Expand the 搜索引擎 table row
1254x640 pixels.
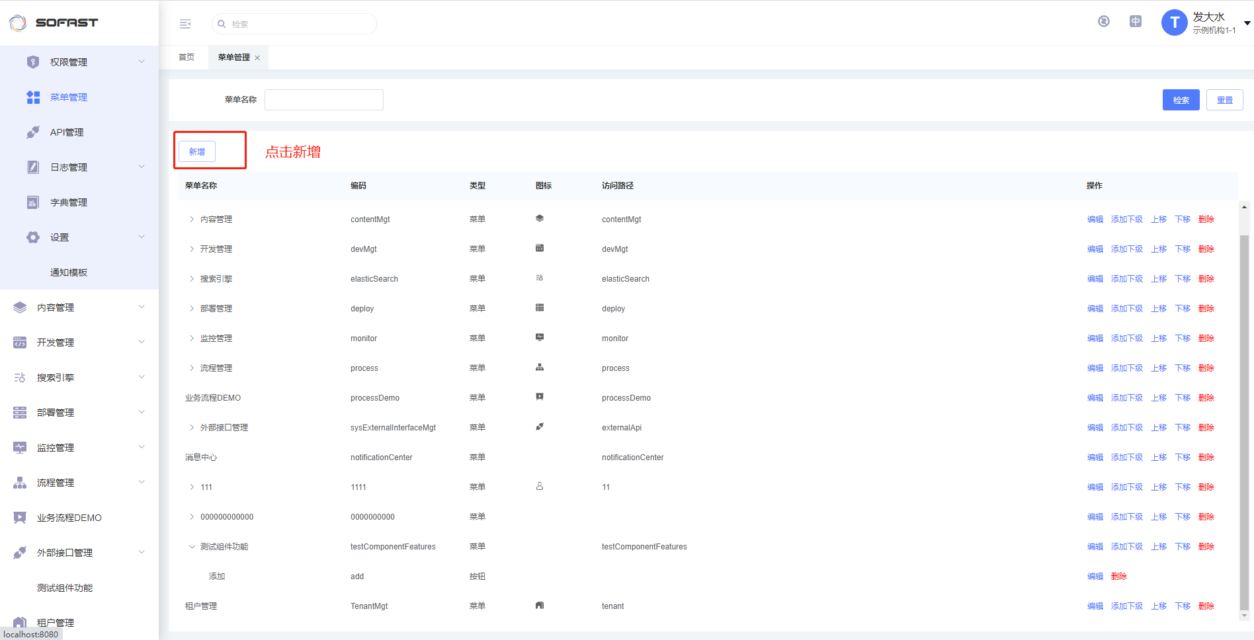pos(192,279)
